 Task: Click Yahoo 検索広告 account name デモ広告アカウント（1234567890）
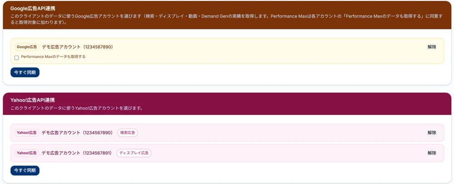pos(77,132)
